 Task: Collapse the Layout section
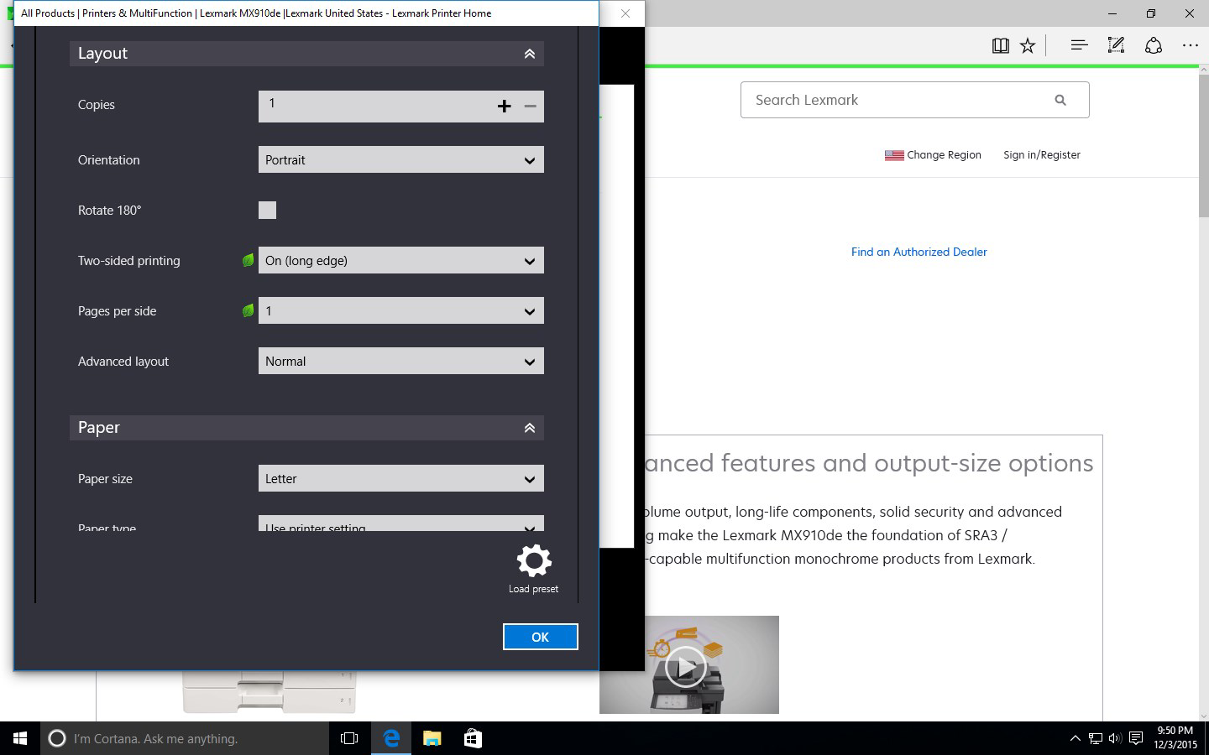tap(529, 53)
